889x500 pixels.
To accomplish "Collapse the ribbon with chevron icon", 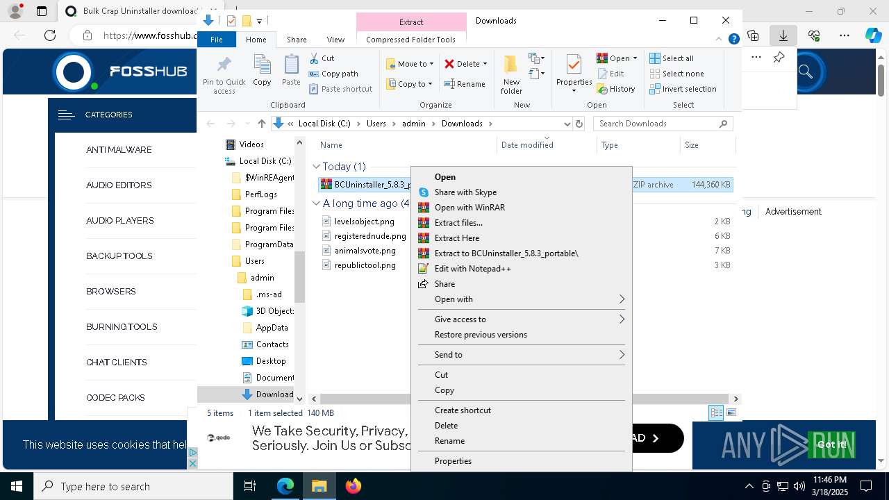I will point(720,40).
